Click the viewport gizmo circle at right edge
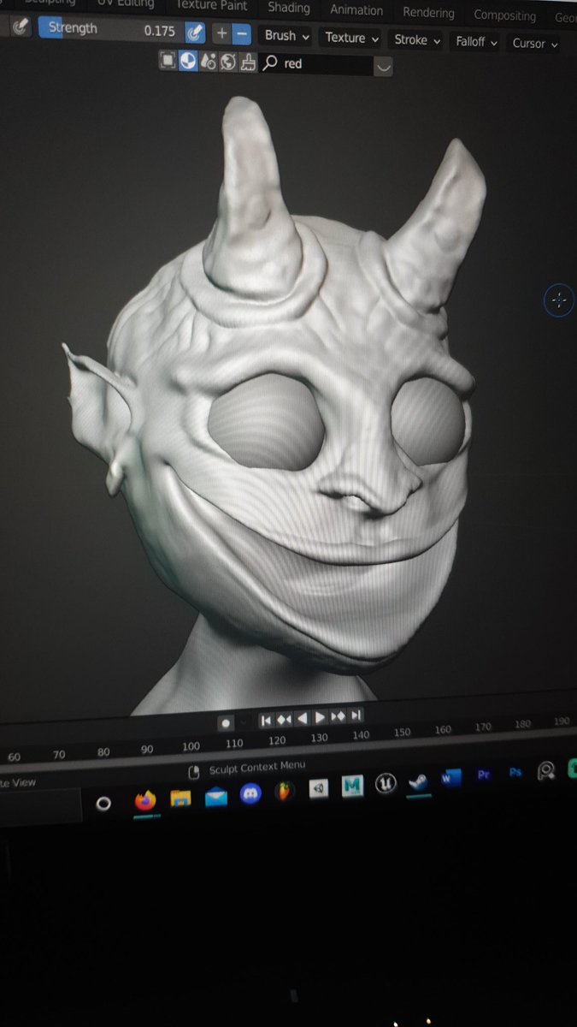This screenshot has width=577, height=1027. pyautogui.click(x=559, y=300)
